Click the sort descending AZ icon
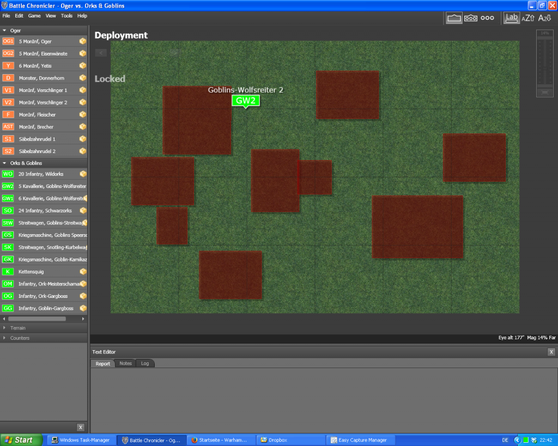This screenshot has width=558, height=446. click(x=544, y=18)
